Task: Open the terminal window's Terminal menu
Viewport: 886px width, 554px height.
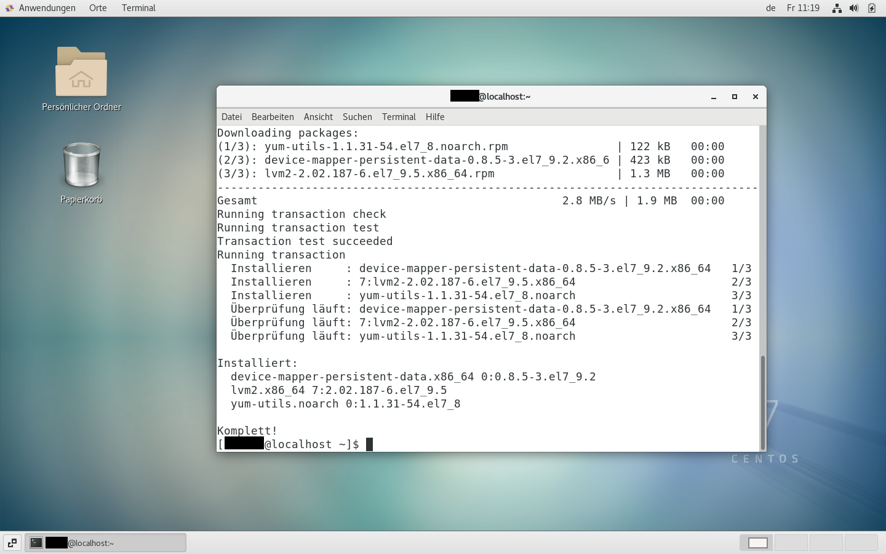Action: coord(399,117)
